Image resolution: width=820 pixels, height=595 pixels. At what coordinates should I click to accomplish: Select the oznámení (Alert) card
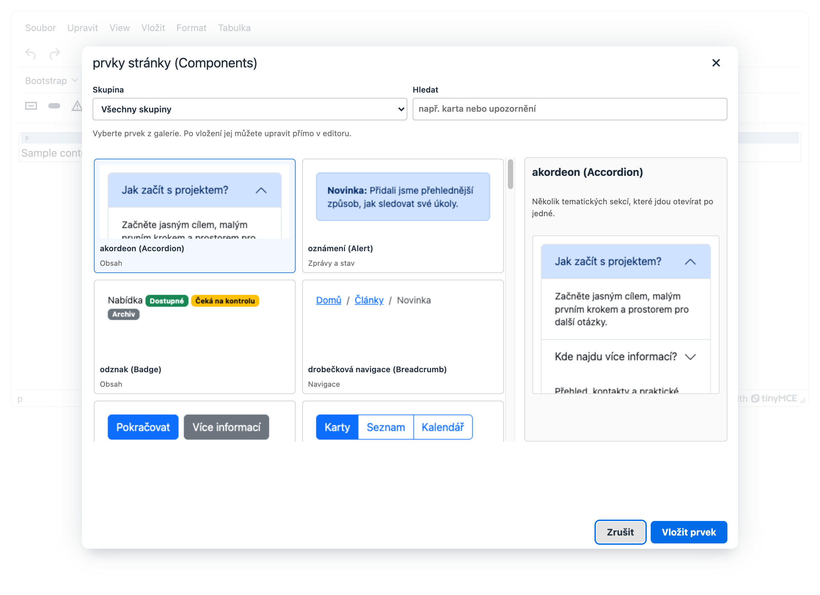click(x=403, y=216)
